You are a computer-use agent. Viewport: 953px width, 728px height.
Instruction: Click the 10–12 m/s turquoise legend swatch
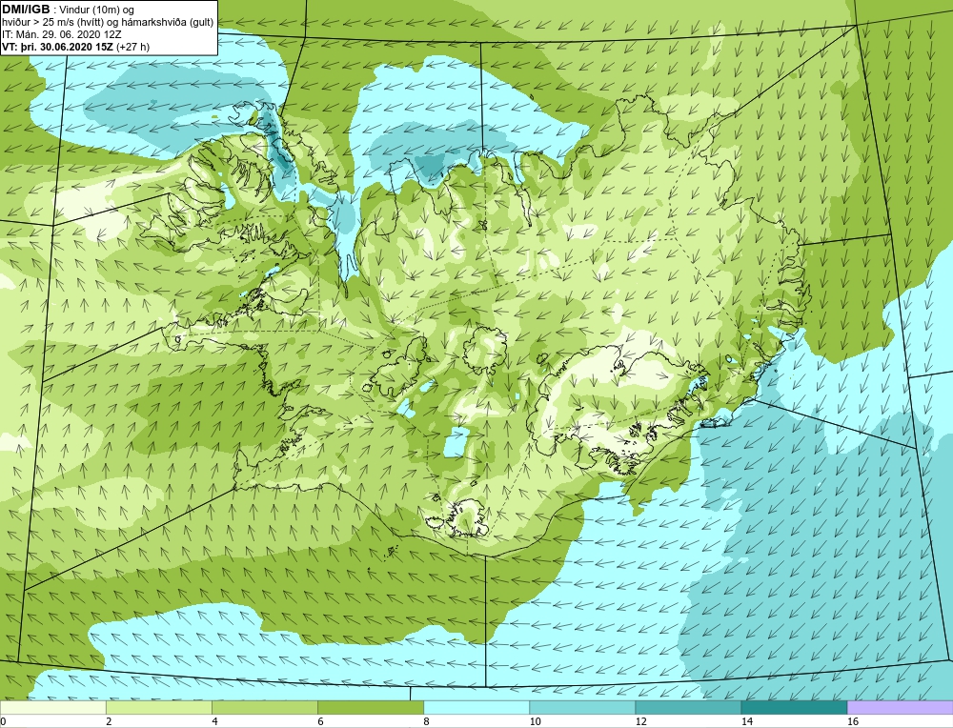582,707
